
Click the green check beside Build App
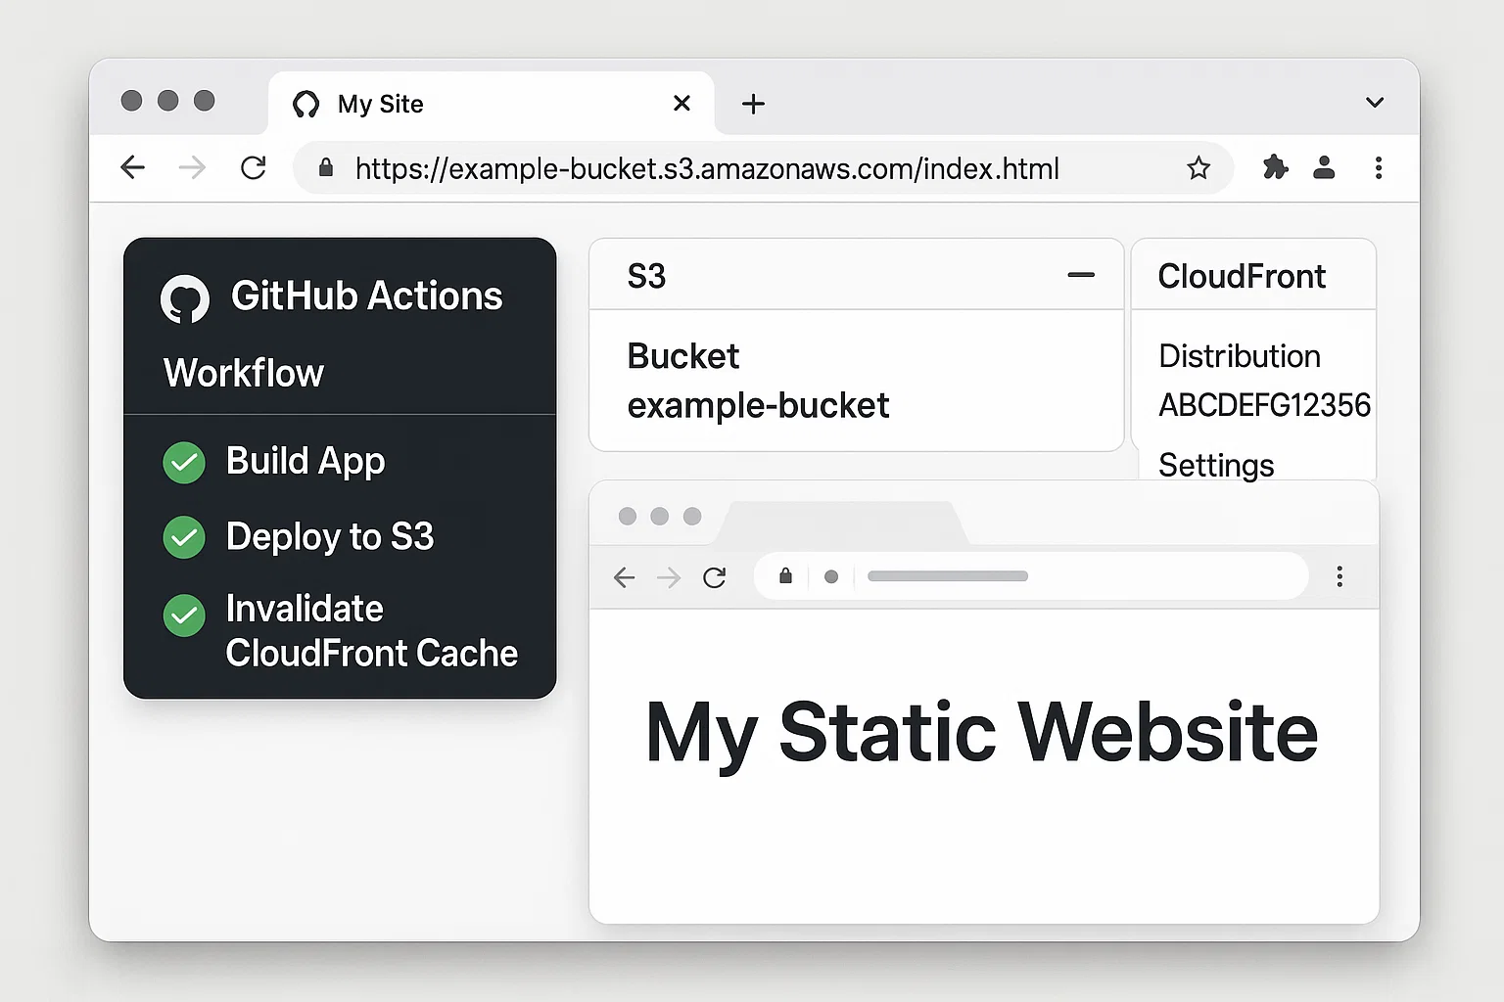[x=184, y=463]
